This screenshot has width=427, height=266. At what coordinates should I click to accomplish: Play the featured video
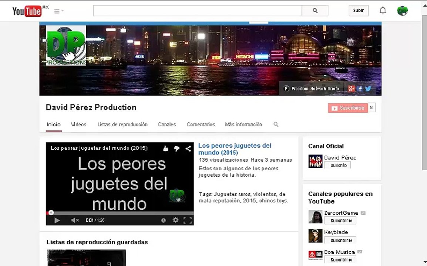[57, 220]
